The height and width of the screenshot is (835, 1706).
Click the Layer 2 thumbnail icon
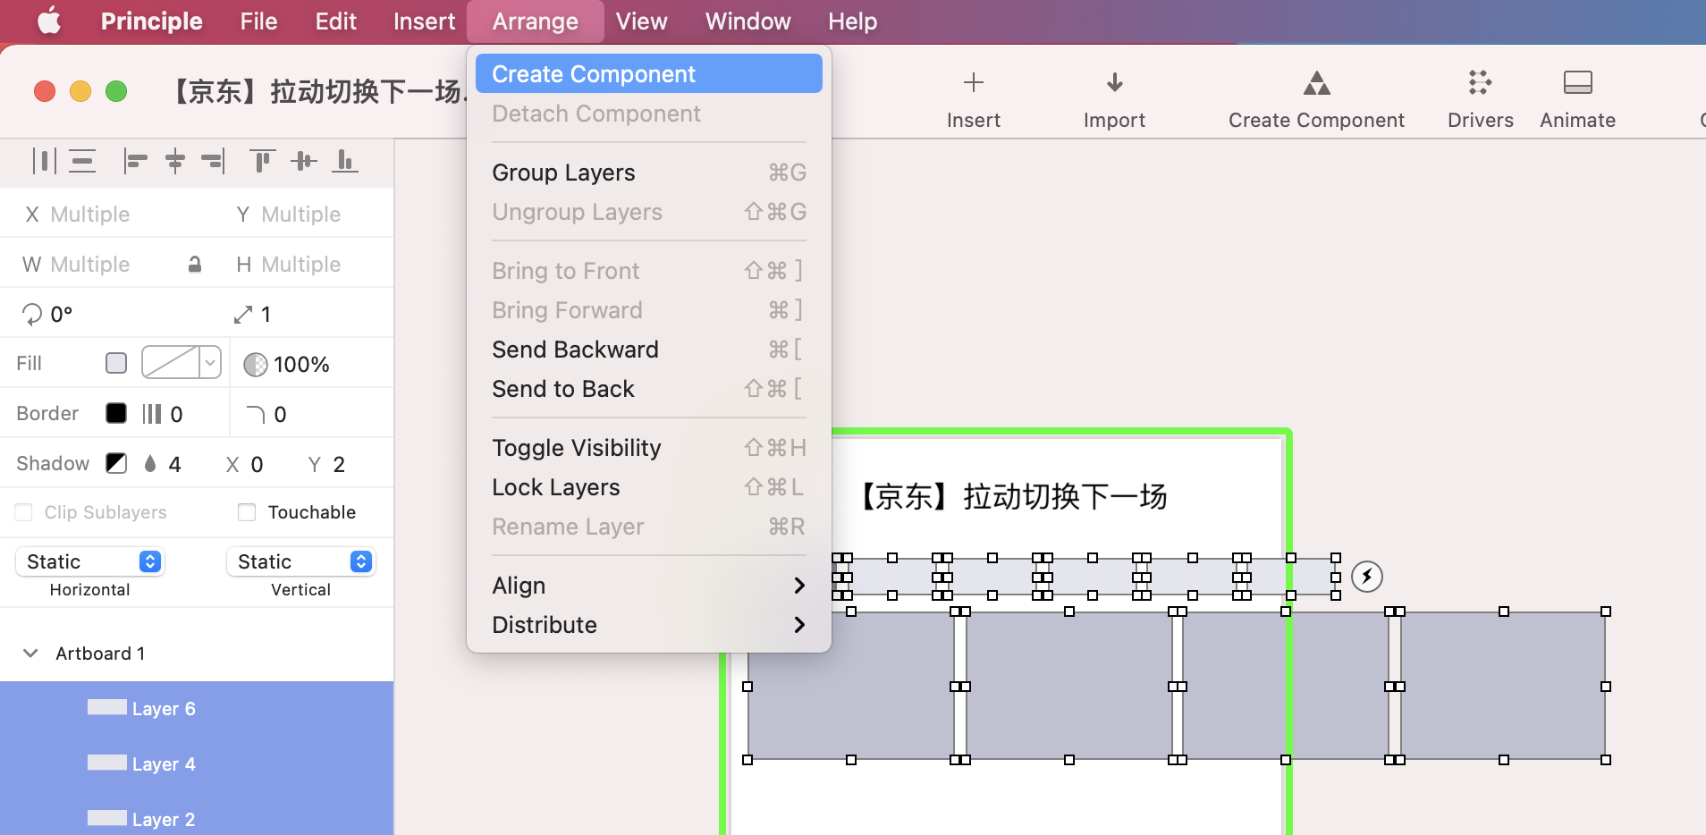point(107,818)
